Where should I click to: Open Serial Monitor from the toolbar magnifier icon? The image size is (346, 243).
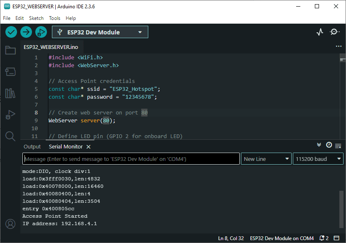334,32
